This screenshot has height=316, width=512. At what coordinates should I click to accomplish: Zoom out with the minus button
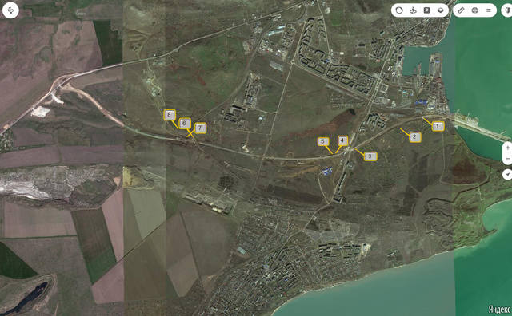507,159
